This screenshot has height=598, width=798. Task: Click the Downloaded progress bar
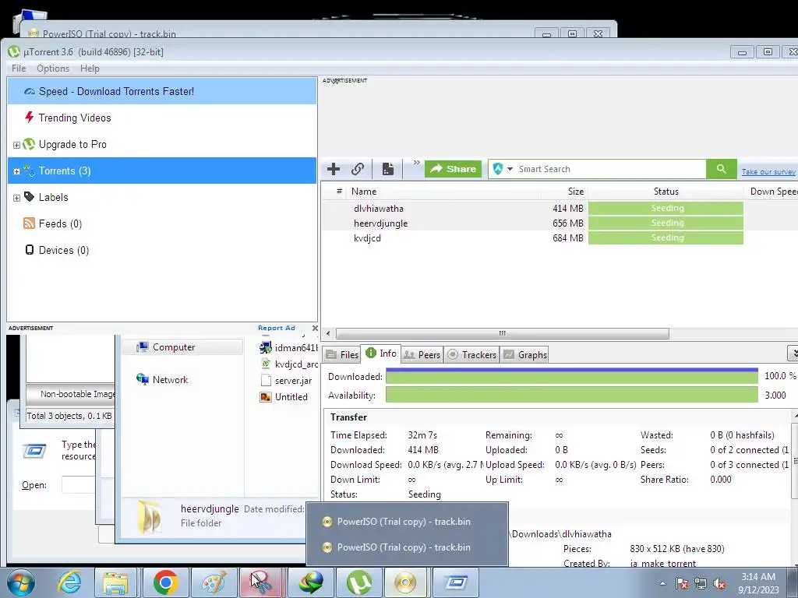click(x=571, y=376)
